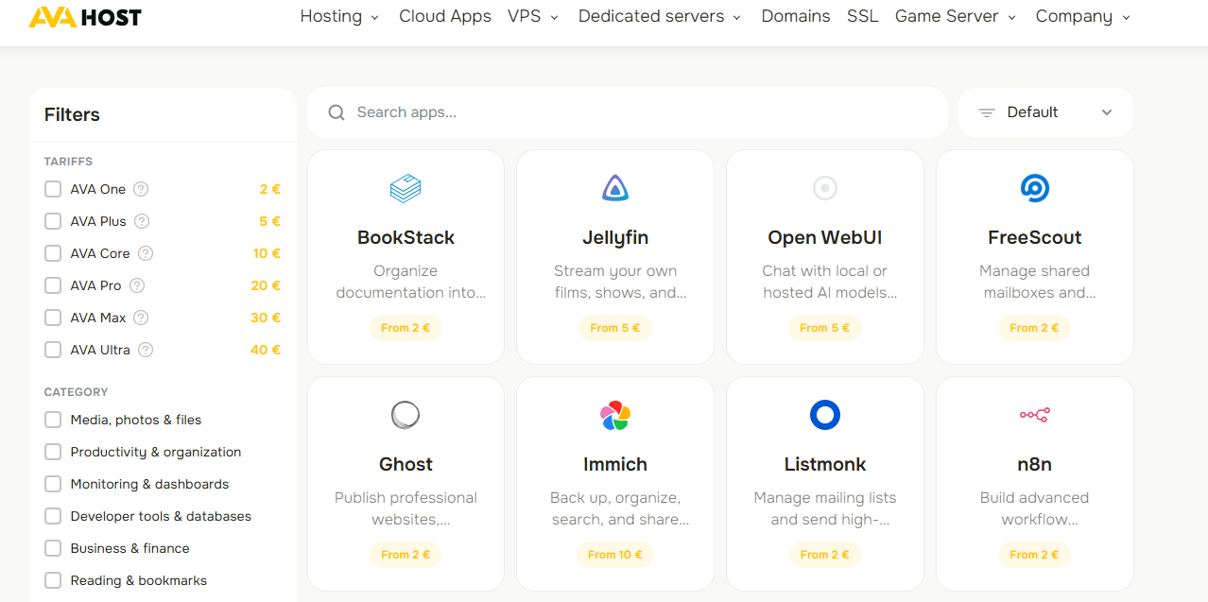Click the sort lines icon beside Default

coord(987,112)
